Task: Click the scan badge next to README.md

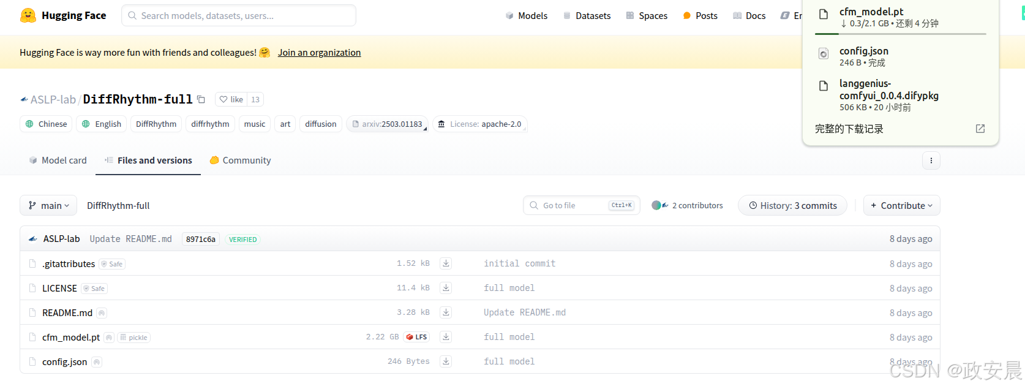Action: pos(102,313)
